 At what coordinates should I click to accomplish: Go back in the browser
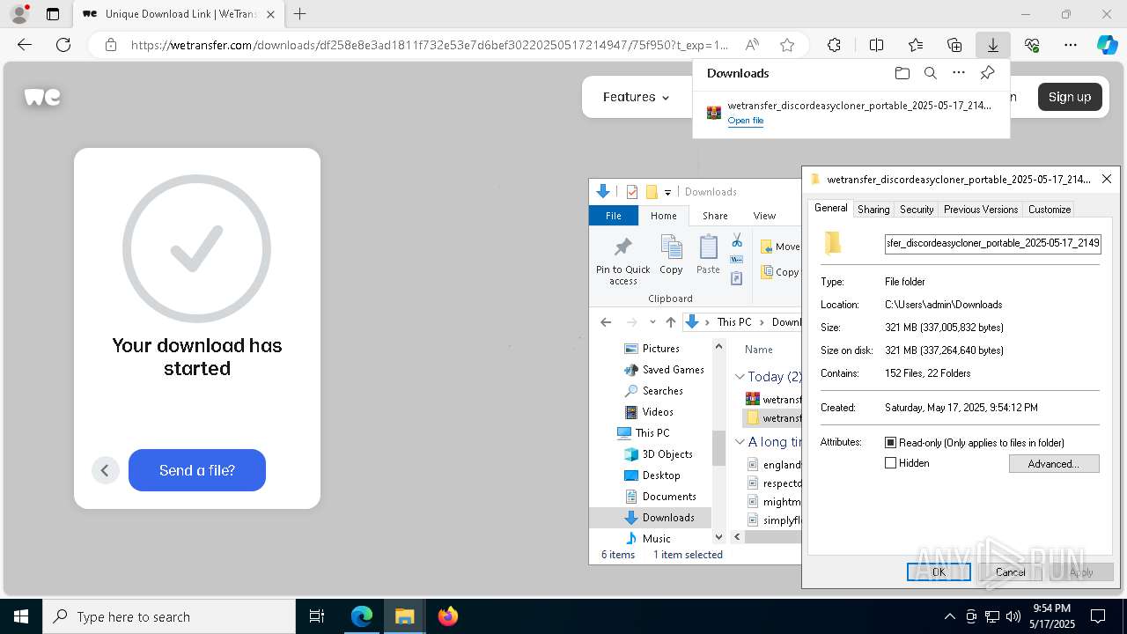25,45
